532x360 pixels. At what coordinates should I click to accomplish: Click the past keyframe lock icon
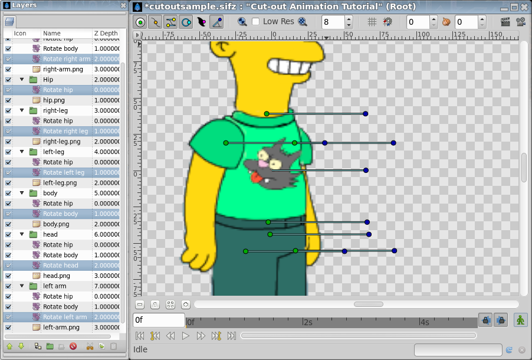(485, 320)
